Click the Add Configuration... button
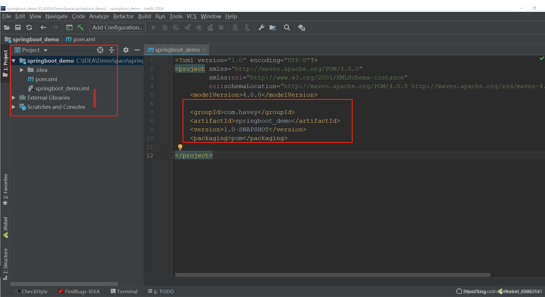This screenshot has width=545, height=297. (117, 27)
